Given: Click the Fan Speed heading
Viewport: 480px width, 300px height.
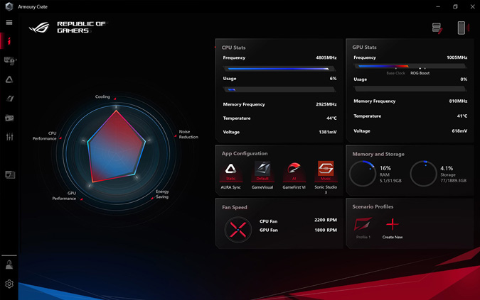Looking at the screenshot, I should (x=235, y=207).
